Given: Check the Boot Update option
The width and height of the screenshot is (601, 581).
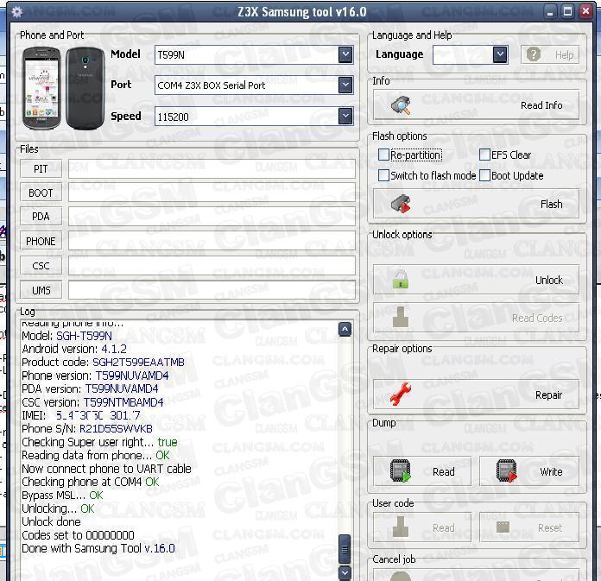Looking at the screenshot, I should click(x=485, y=175).
